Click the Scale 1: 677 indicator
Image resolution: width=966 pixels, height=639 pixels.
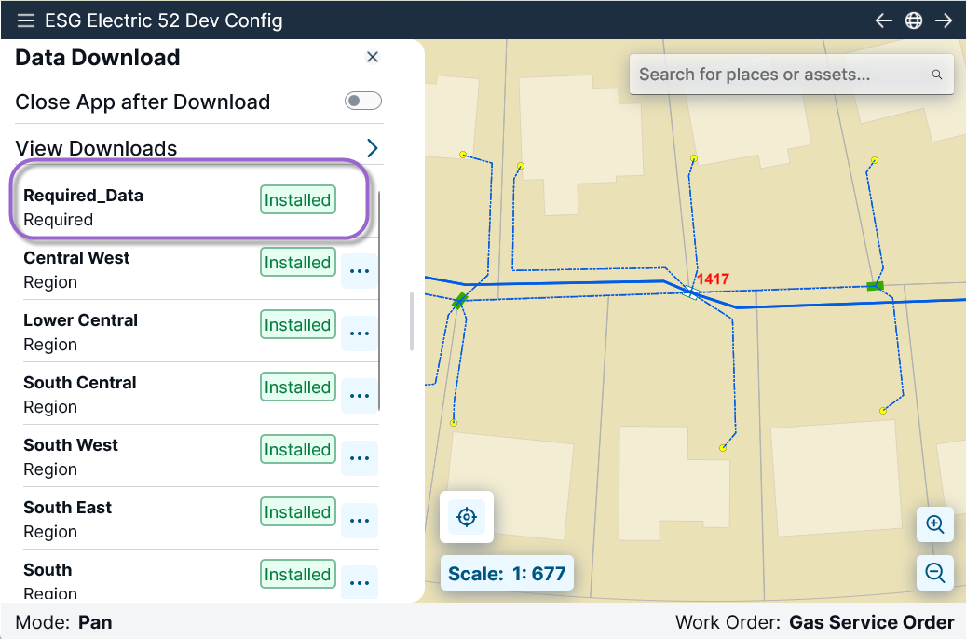507,574
